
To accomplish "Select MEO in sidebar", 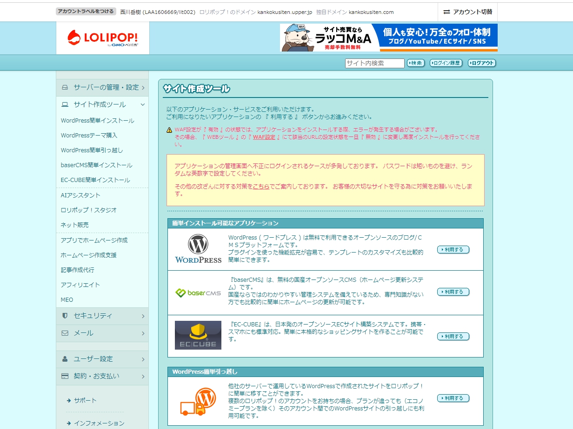I will [x=67, y=300].
